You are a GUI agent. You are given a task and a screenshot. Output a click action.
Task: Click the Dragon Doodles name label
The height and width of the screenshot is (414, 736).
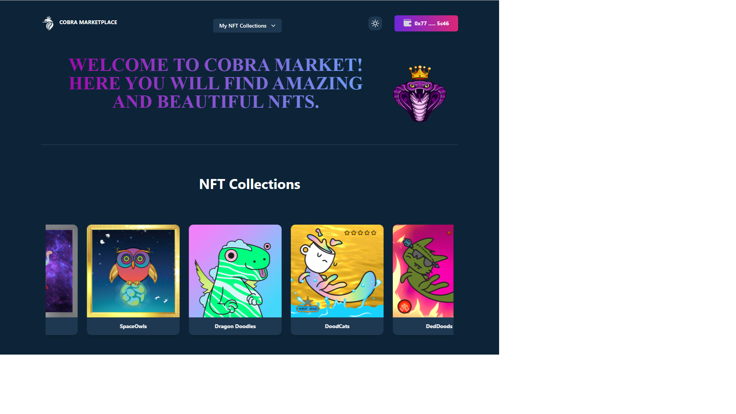(x=235, y=326)
